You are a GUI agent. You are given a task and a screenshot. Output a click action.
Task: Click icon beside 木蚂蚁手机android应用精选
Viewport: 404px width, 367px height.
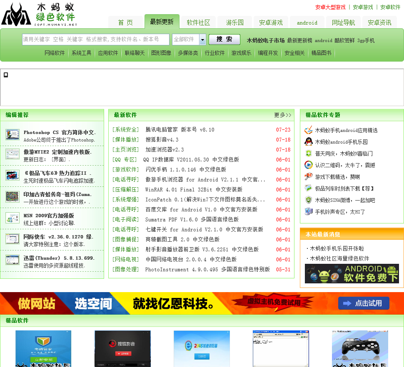tap(308, 130)
